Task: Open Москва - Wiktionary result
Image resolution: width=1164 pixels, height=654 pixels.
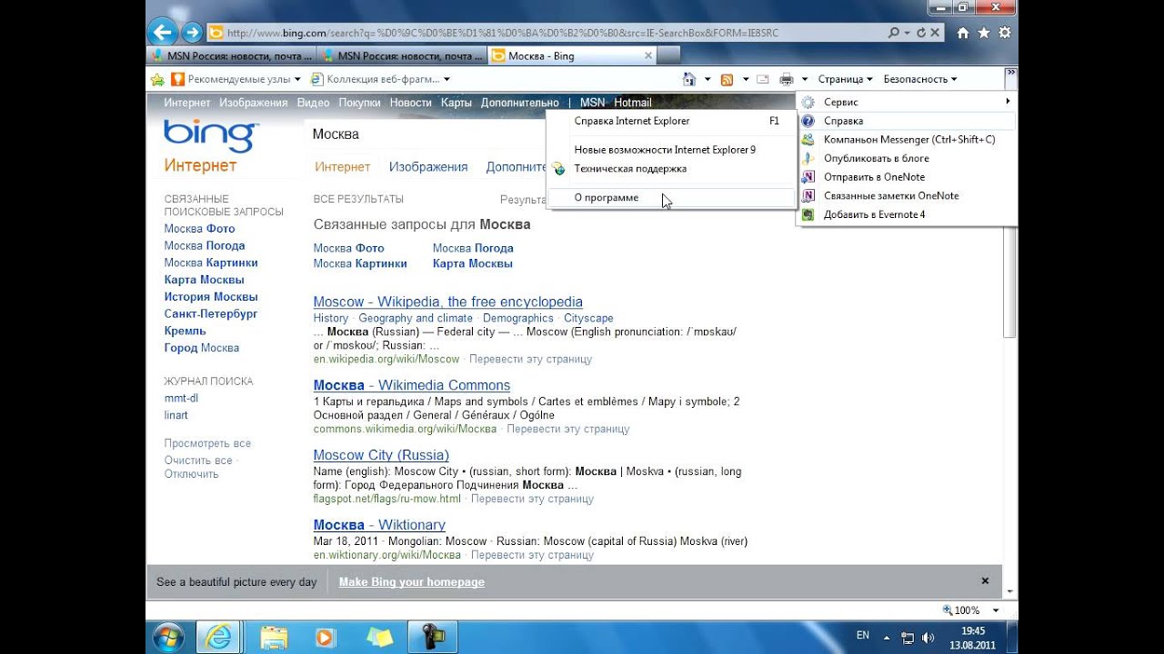Action: coord(379,525)
